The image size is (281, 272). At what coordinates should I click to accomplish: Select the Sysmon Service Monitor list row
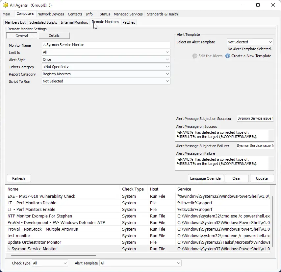[x=138, y=249]
